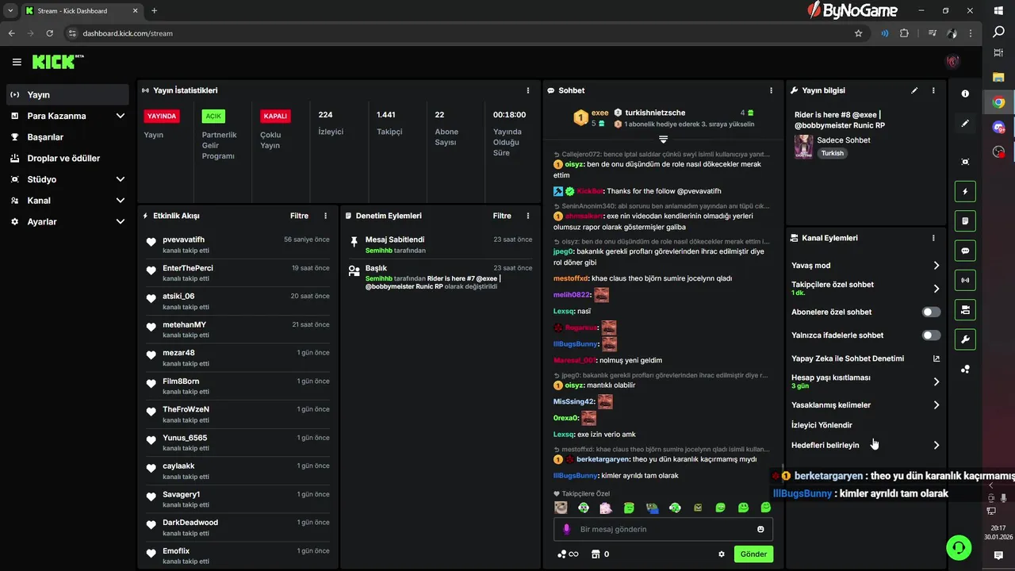Viewport: 1015px width, 571px height.
Task: Open the profile avatar in the top header
Action: coord(952,62)
